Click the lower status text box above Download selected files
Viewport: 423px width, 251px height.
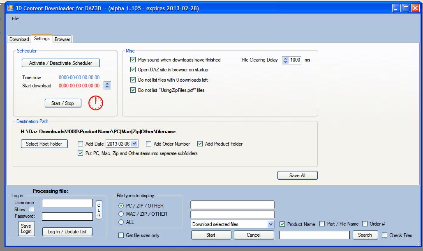click(x=232, y=214)
